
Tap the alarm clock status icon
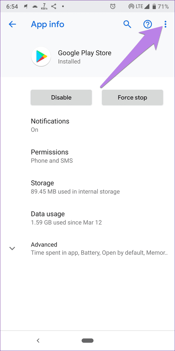pos(113,7)
